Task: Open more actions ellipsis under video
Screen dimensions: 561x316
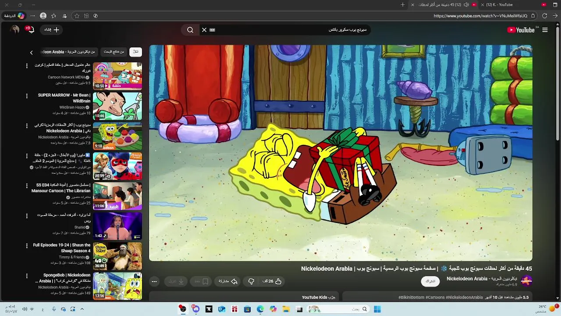Action: (x=154, y=281)
